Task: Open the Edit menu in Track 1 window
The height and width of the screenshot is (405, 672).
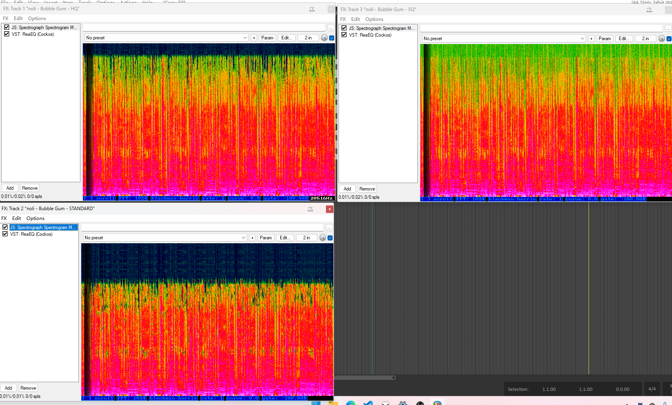Action: [x=18, y=18]
